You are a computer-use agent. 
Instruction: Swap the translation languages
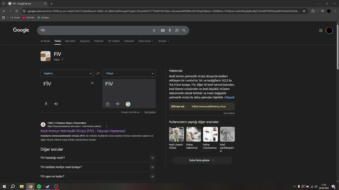click(98, 73)
